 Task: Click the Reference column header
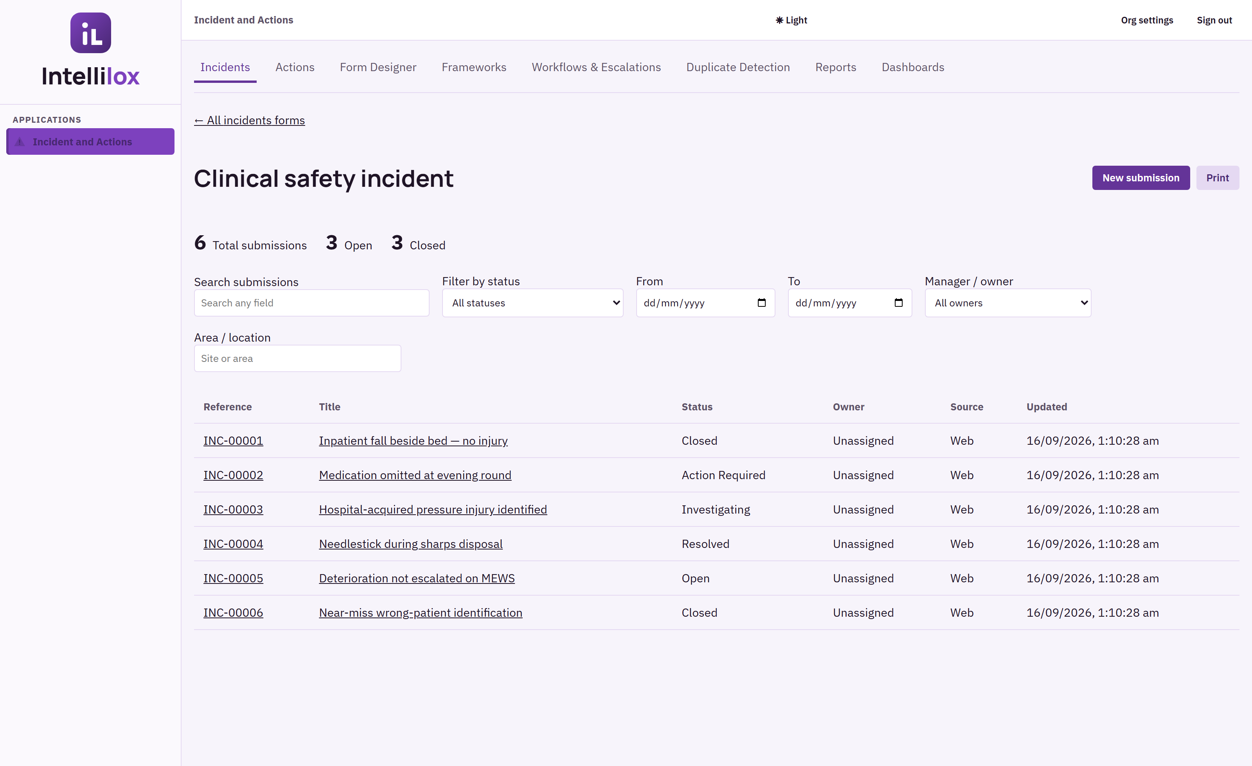click(x=227, y=406)
